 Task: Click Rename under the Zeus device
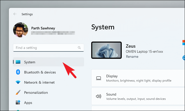132,57
